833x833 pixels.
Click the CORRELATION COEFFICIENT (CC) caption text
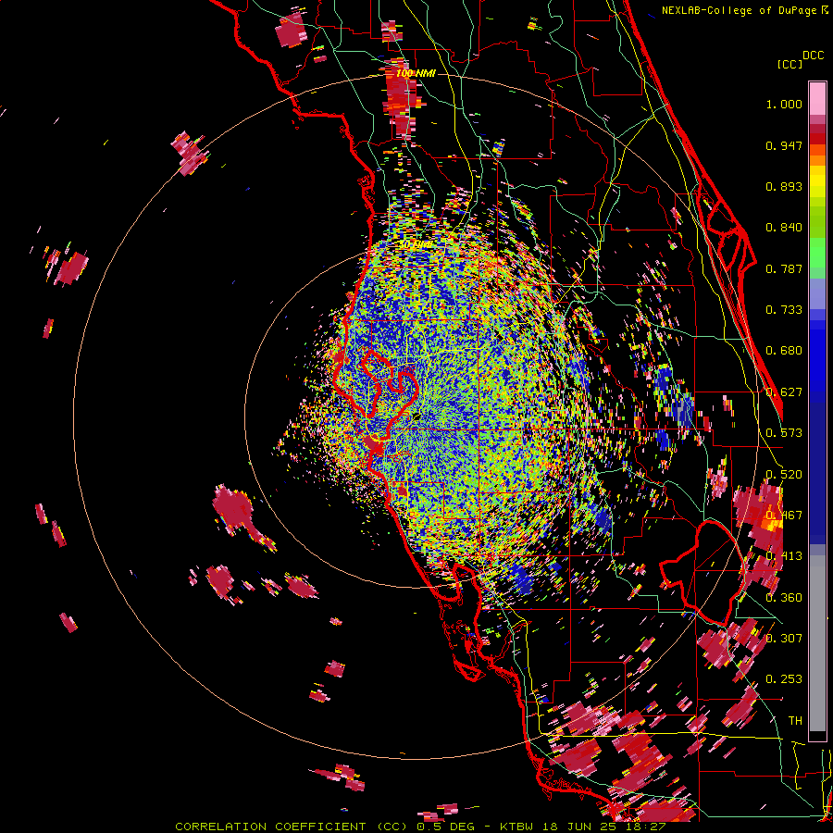tap(290, 827)
